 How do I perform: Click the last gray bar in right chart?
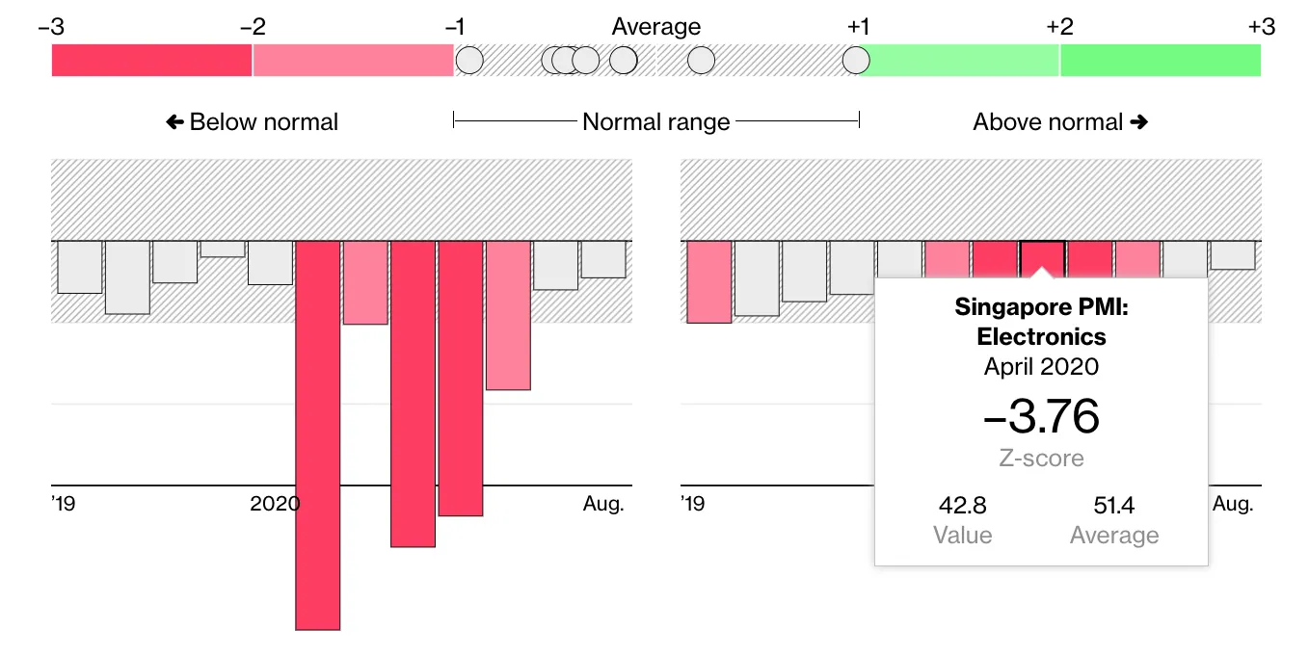click(x=1233, y=255)
